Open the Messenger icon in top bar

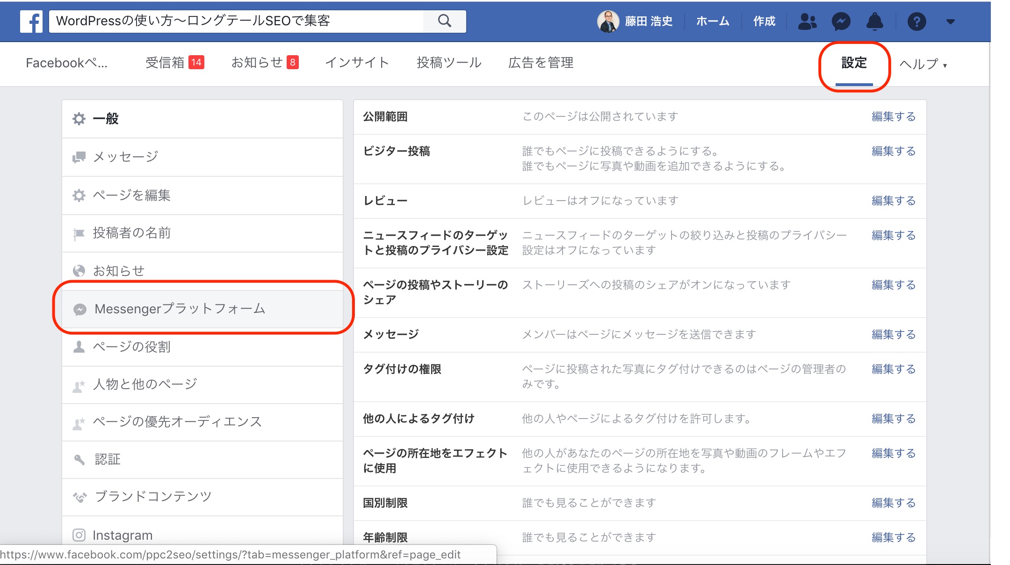pos(841,22)
